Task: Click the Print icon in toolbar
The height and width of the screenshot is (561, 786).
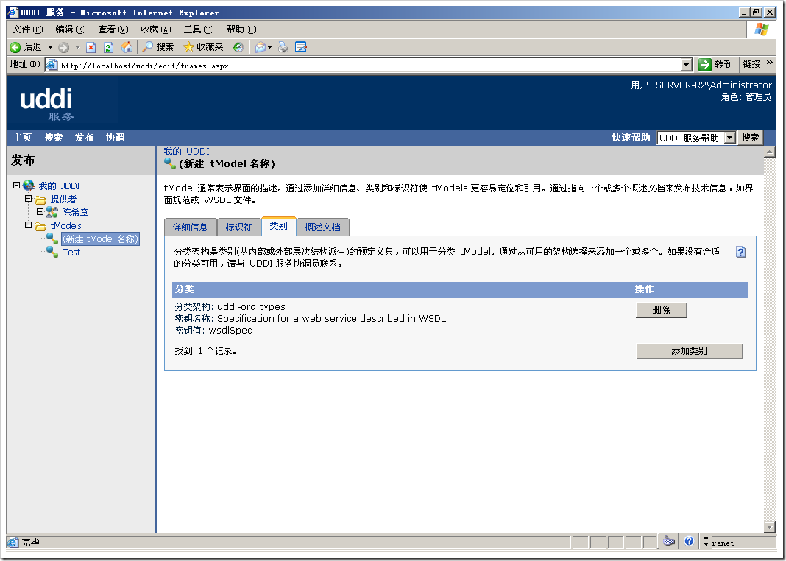Action: coord(283,47)
